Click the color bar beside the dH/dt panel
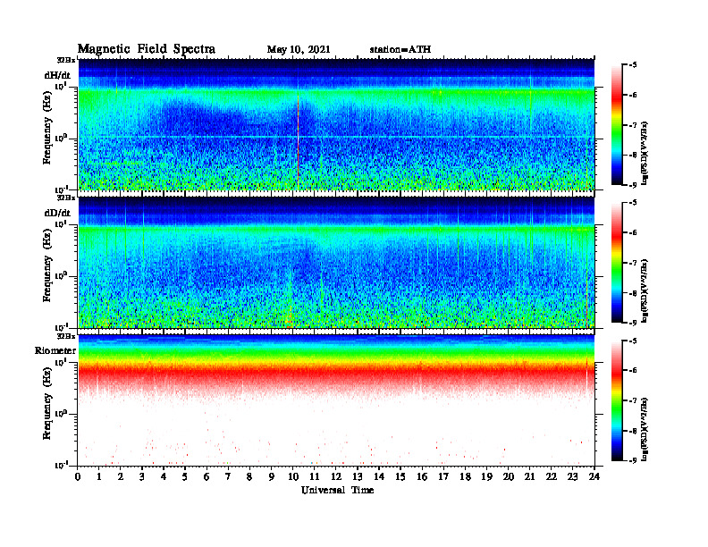The width and height of the screenshot is (708, 547). click(617, 125)
